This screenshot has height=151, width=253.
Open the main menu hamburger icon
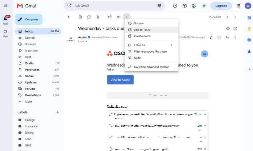point(5,6)
